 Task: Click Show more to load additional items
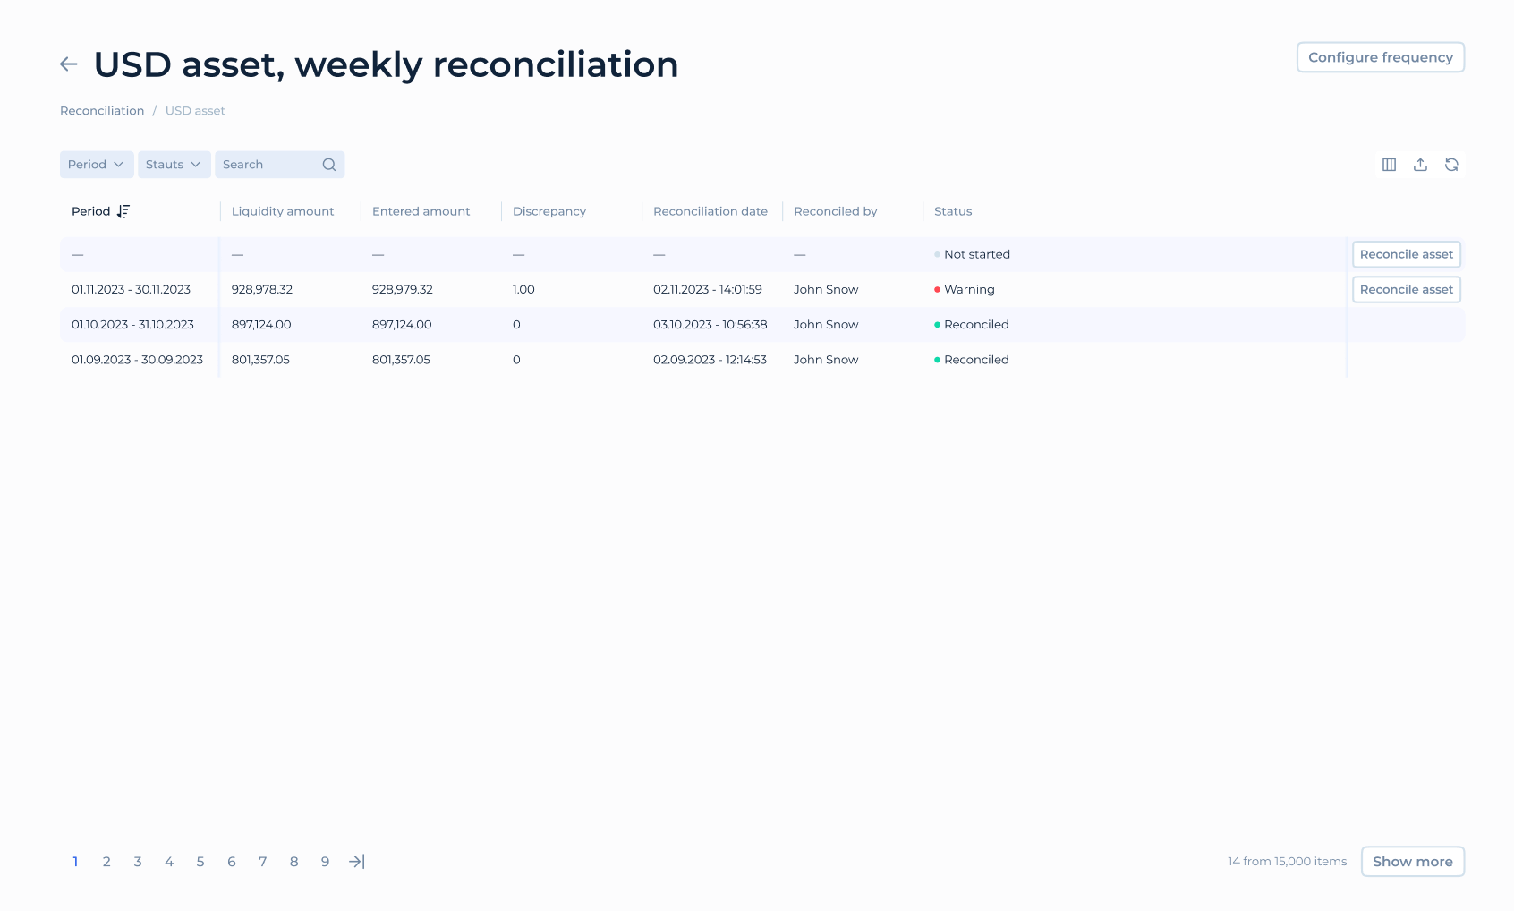pyautogui.click(x=1412, y=861)
